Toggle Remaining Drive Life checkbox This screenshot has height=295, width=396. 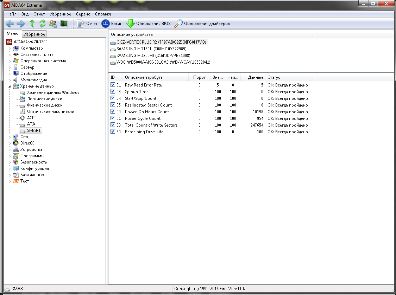113,132
